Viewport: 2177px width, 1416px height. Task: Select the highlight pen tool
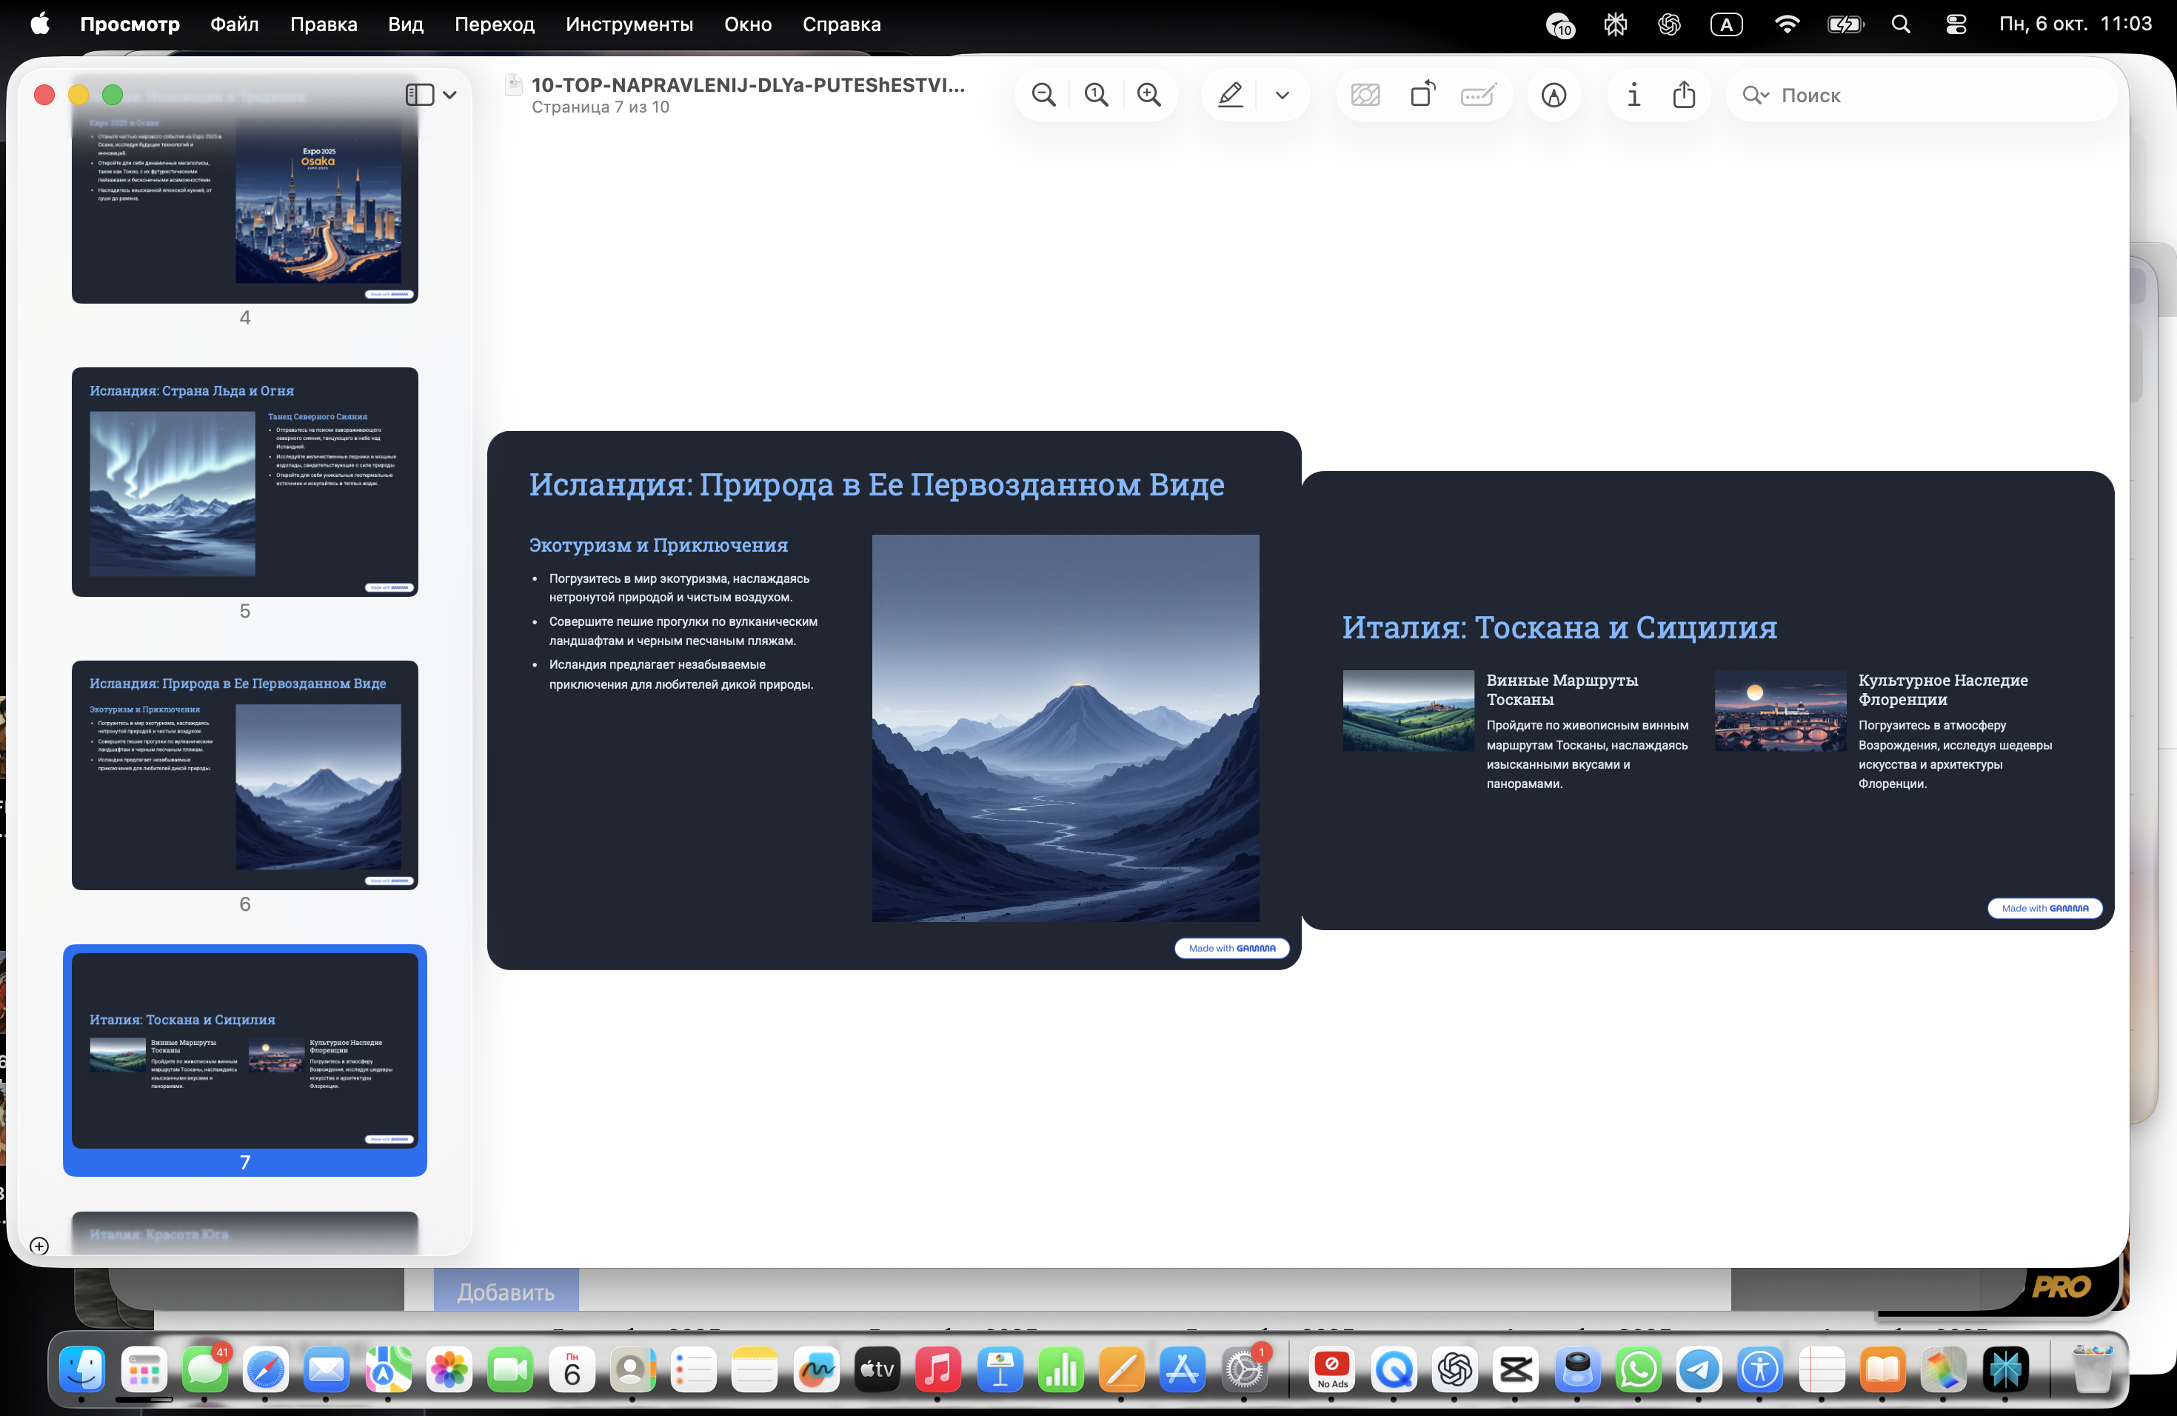(1230, 95)
